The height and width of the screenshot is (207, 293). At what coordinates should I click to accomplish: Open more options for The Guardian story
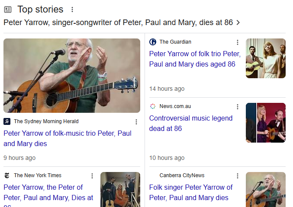tap(237, 42)
